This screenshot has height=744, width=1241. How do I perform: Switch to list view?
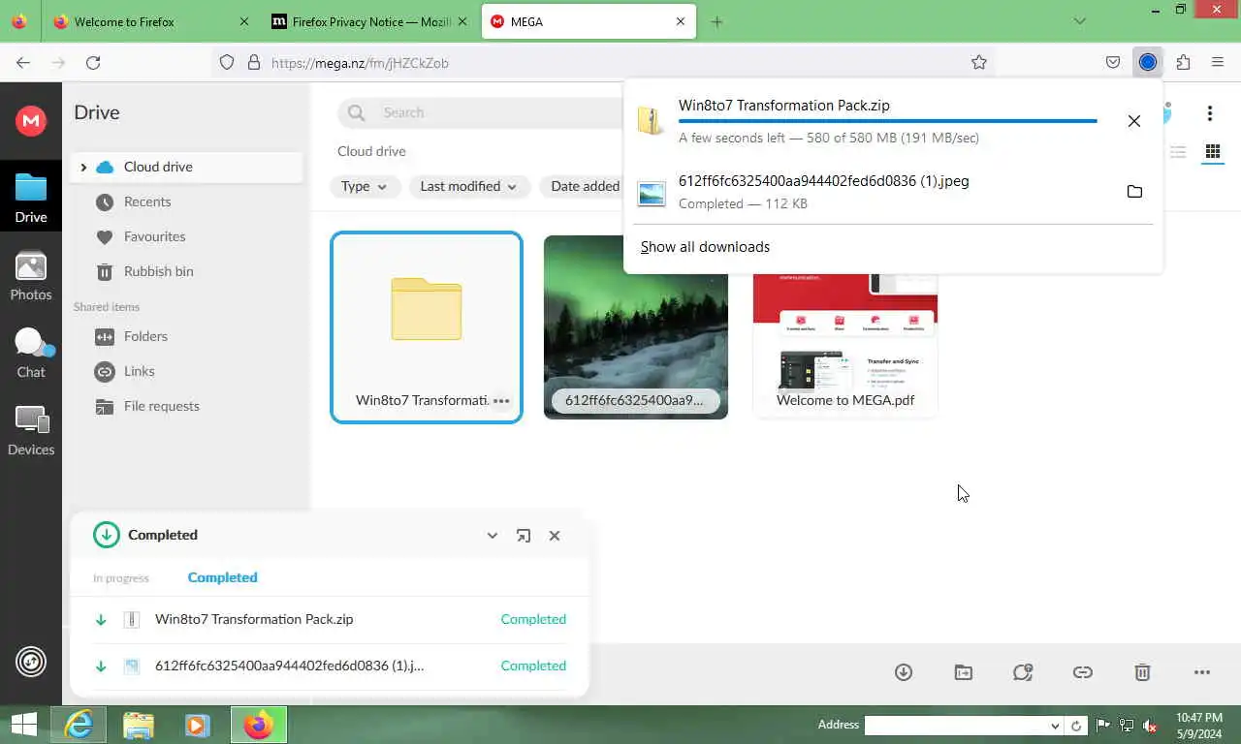1178,152
